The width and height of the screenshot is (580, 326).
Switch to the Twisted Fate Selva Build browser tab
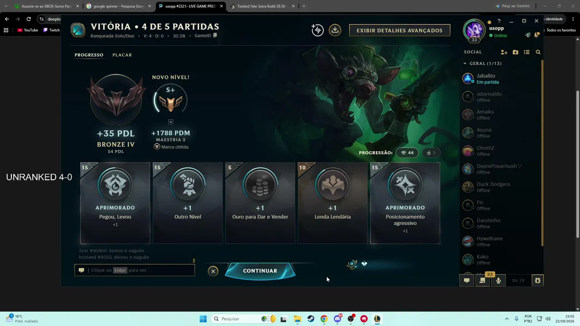262,6
